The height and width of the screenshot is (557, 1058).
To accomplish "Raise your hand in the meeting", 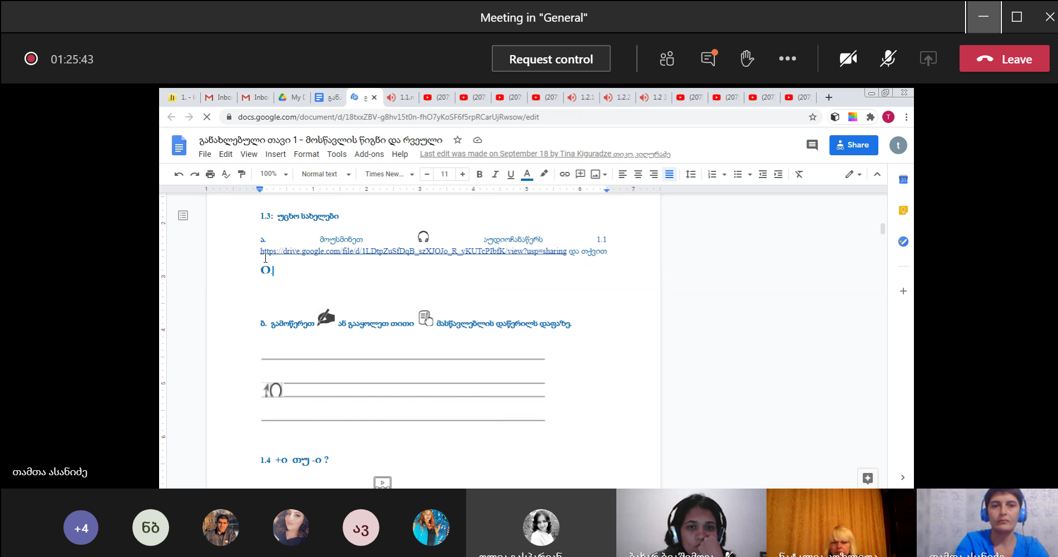I will 747,58.
